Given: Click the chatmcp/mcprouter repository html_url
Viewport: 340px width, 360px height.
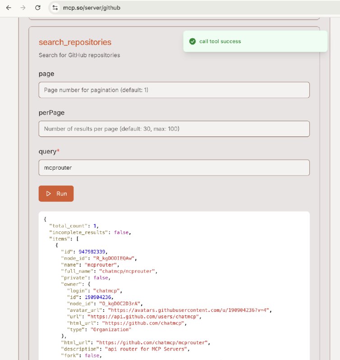Looking at the screenshot, I should pyautogui.click(x=153, y=342).
